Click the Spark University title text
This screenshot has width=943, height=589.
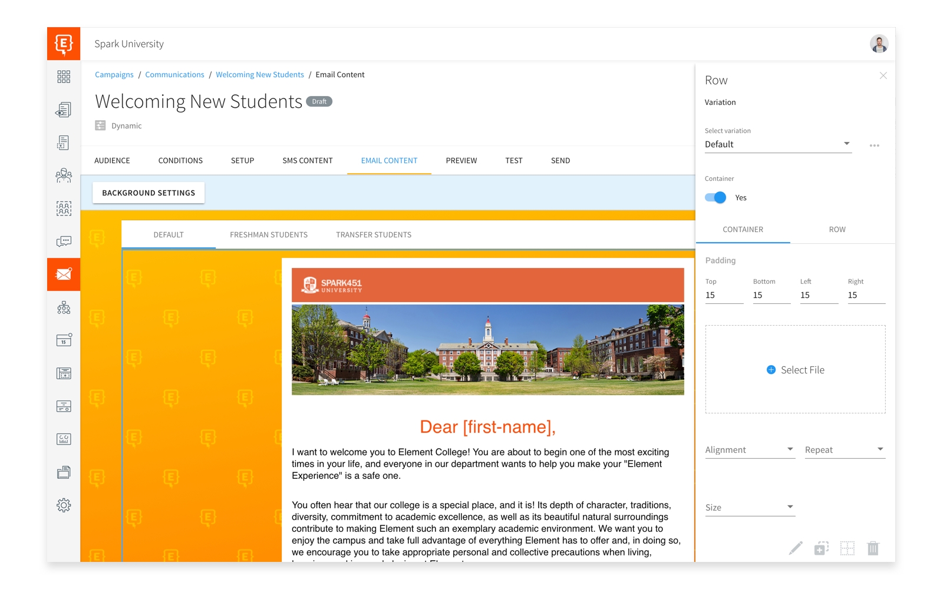tap(129, 44)
